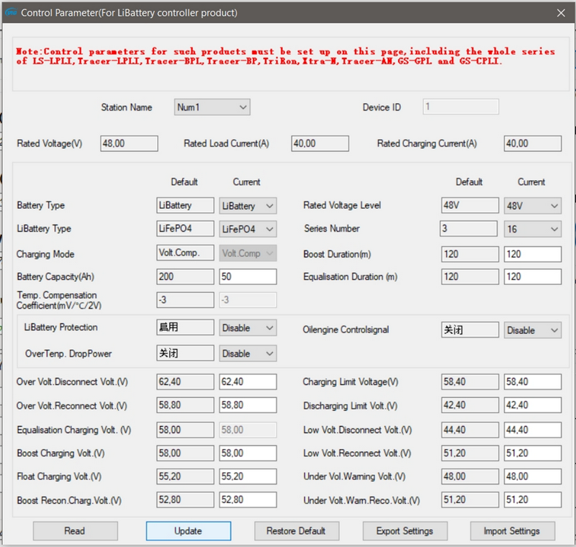Toggle the LiBattery Protection dropdown
The image size is (576, 547).
click(248, 328)
